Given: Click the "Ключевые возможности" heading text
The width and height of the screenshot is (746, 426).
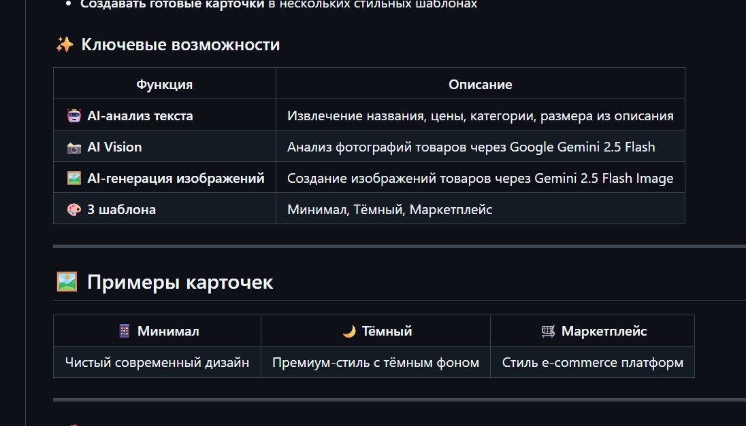Looking at the screenshot, I should click(x=180, y=45).
